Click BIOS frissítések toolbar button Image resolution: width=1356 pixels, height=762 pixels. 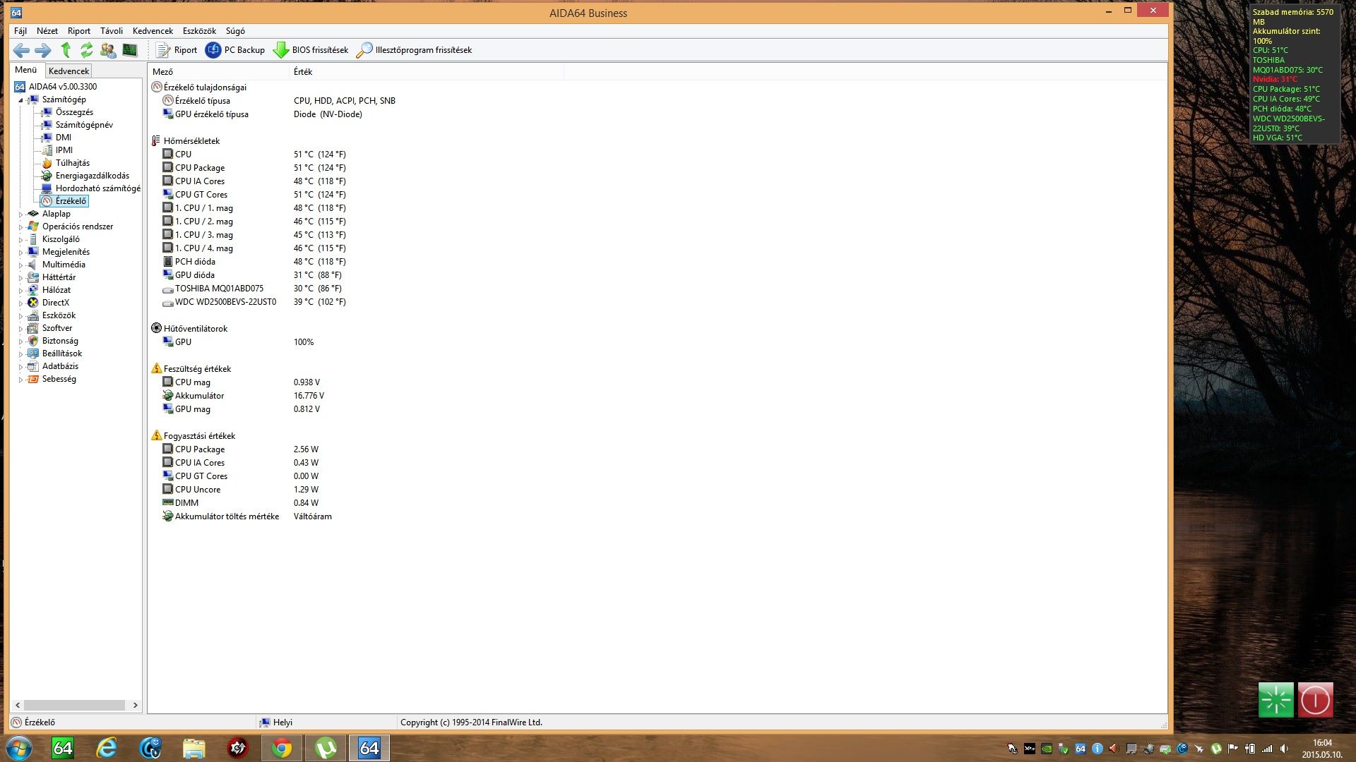pyautogui.click(x=311, y=50)
